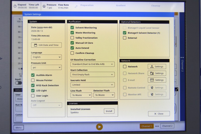201x134 pixels.
Task: Click the enlarge panel icon at right edge
Action: tap(177, 90)
